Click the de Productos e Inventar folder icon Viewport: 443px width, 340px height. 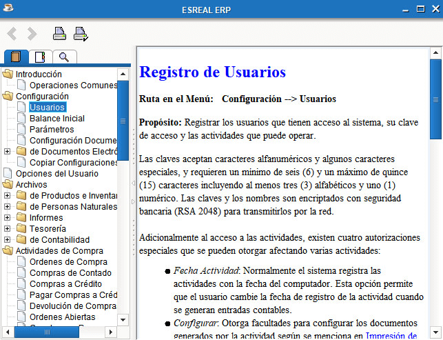coord(21,195)
